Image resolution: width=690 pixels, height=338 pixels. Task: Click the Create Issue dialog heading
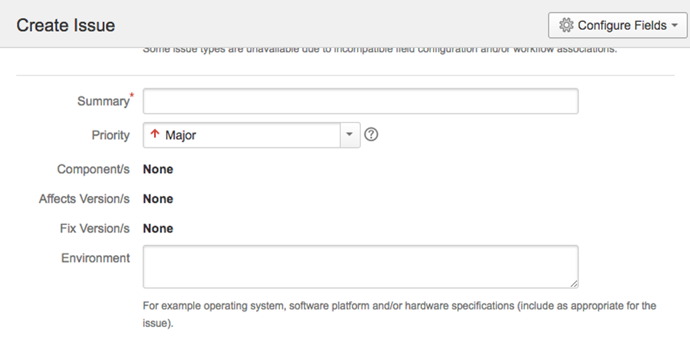click(x=66, y=25)
